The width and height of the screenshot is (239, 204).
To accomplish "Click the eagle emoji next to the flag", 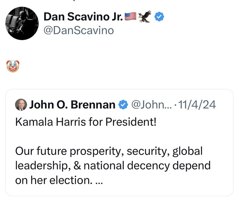I will (x=145, y=17).
